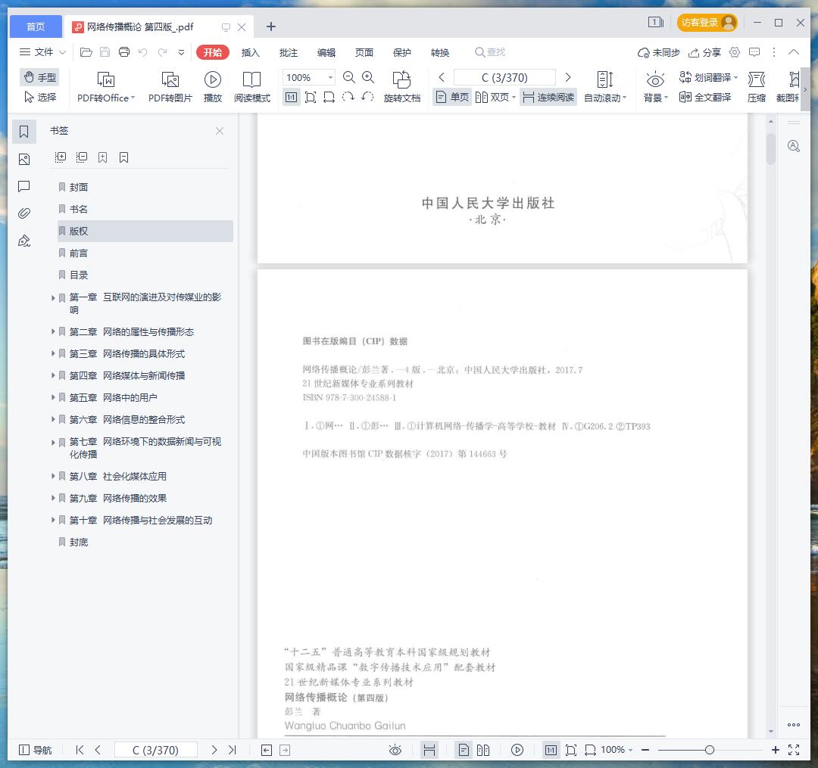The height and width of the screenshot is (768, 818).
Task: Click the print icon in the quick toolbar
Action: 124,52
